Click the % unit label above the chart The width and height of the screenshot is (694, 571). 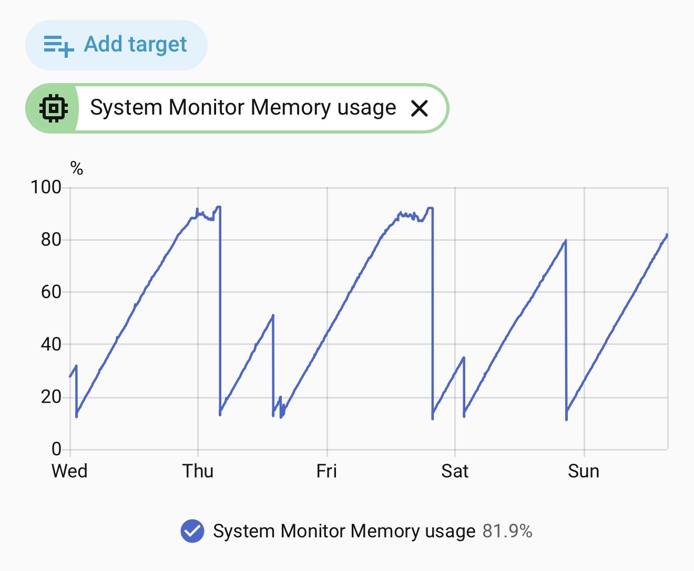point(77,169)
